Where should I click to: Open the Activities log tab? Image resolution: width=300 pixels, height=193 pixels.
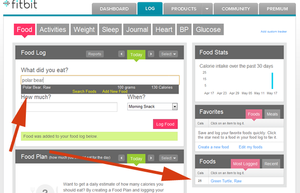53,29
